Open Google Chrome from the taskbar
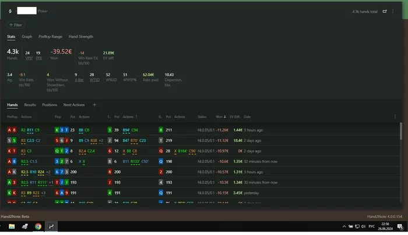Image resolution: width=408 pixels, height=235 pixels. (38, 226)
